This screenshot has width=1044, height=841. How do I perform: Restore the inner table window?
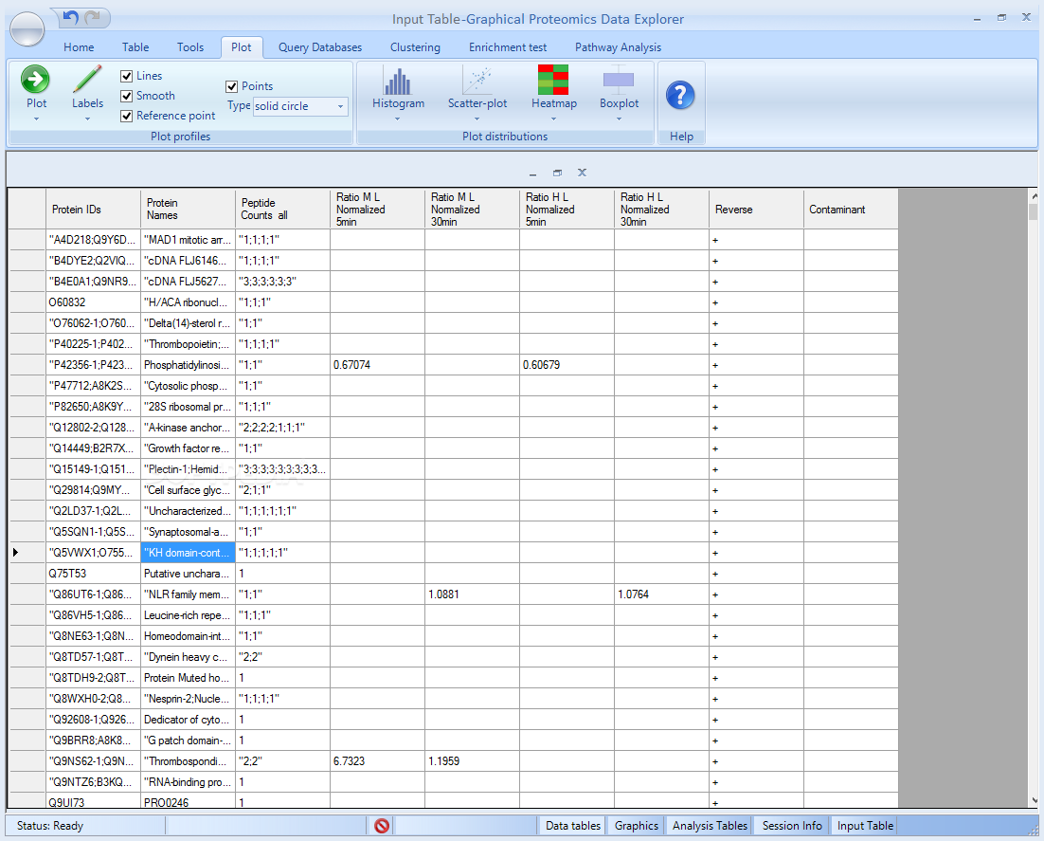coord(557,173)
